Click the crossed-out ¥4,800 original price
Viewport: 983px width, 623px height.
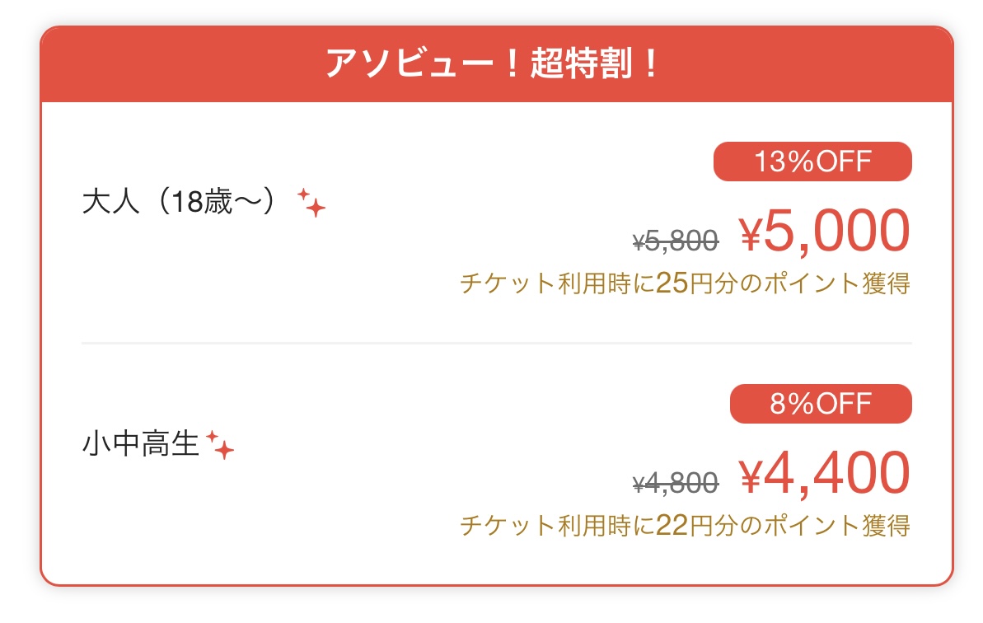(675, 483)
